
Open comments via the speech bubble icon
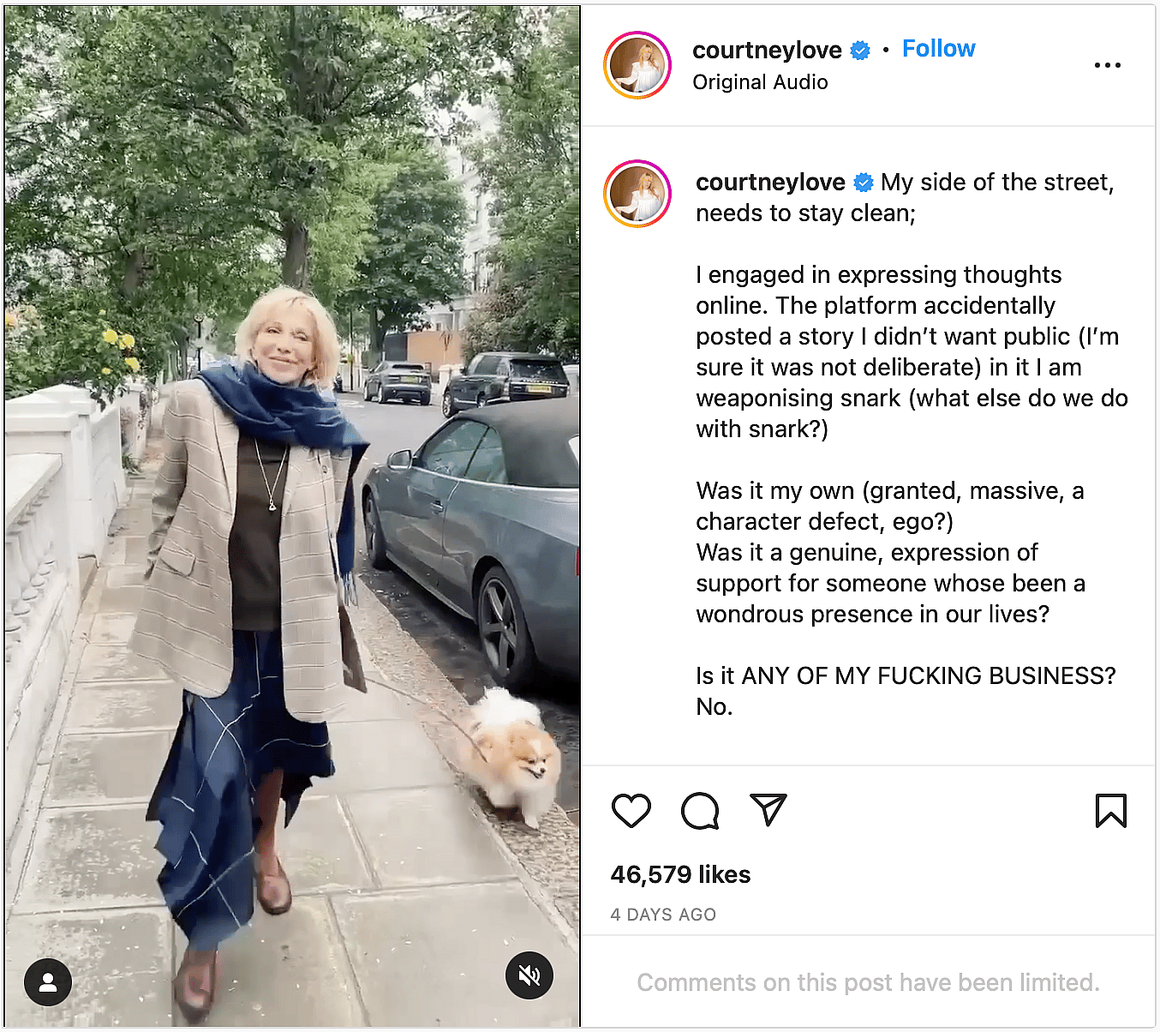click(700, 811)
